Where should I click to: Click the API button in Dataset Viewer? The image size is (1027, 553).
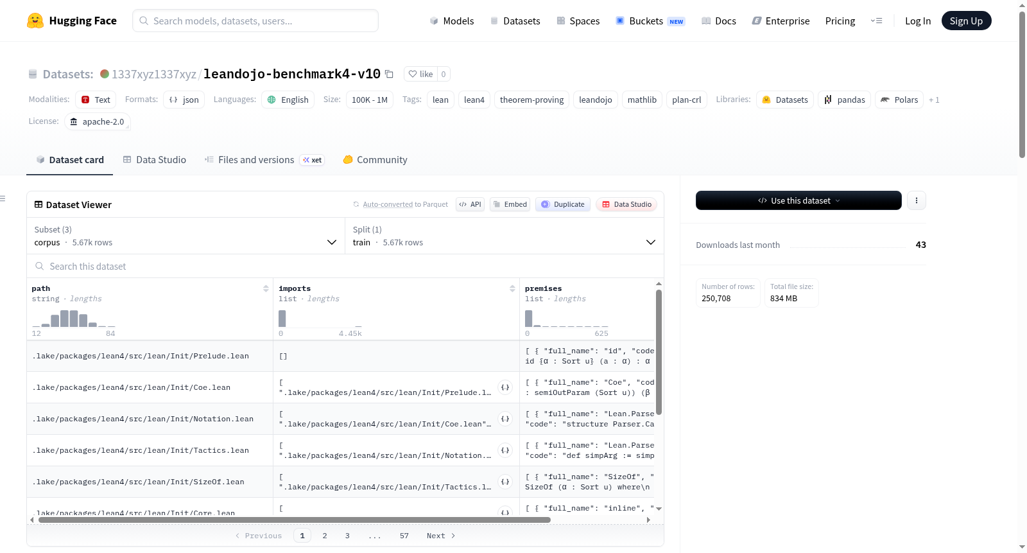point(470,204)
